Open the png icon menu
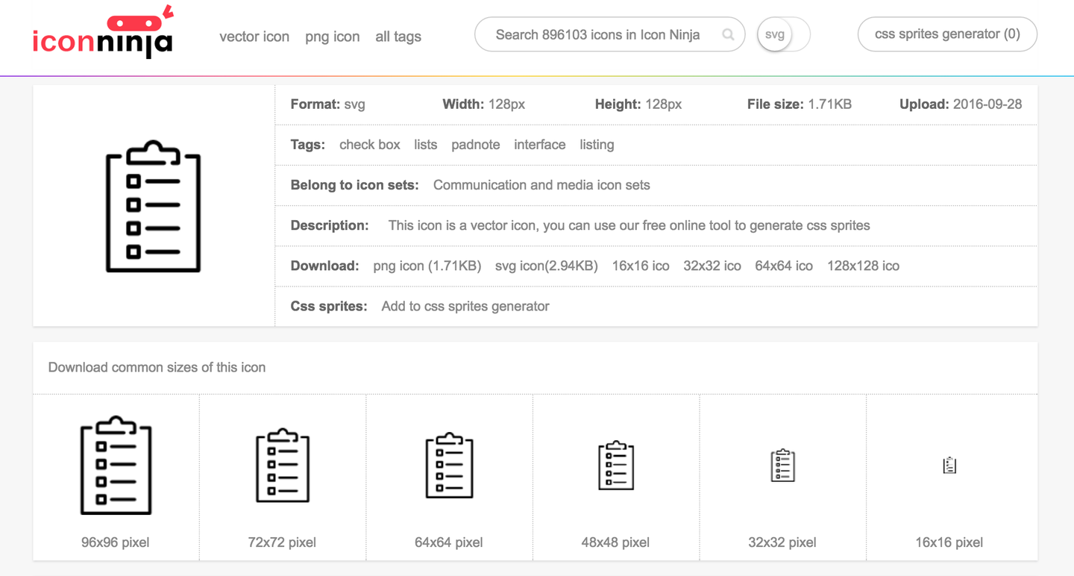The height and width of the screenshot is (576, 1074). point(332,37)
